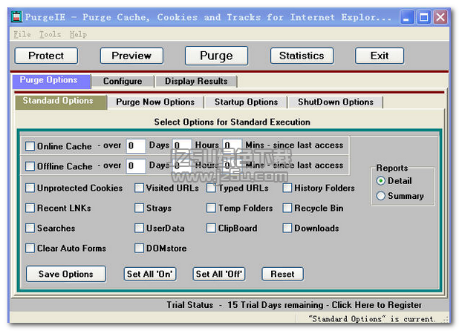Click the Set All 'Off' button
The width and height of the screenshot is (459, 331).
(219, 274)
